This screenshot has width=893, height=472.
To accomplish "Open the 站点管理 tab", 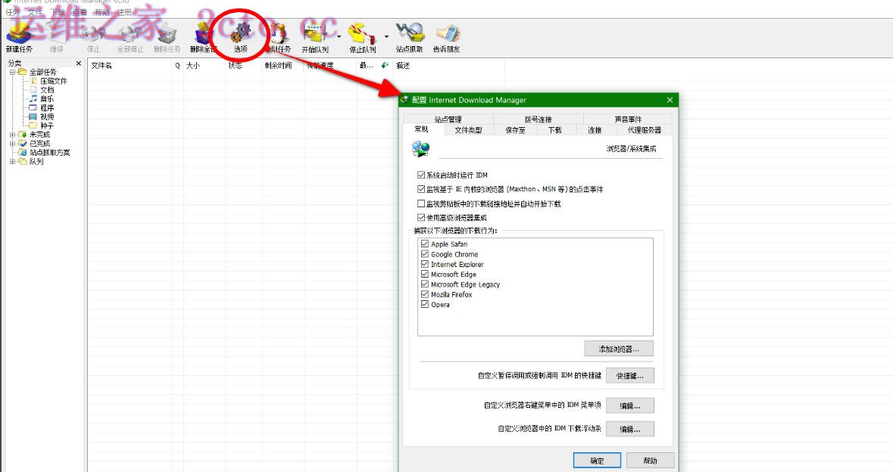I will (x=448, y=119).
